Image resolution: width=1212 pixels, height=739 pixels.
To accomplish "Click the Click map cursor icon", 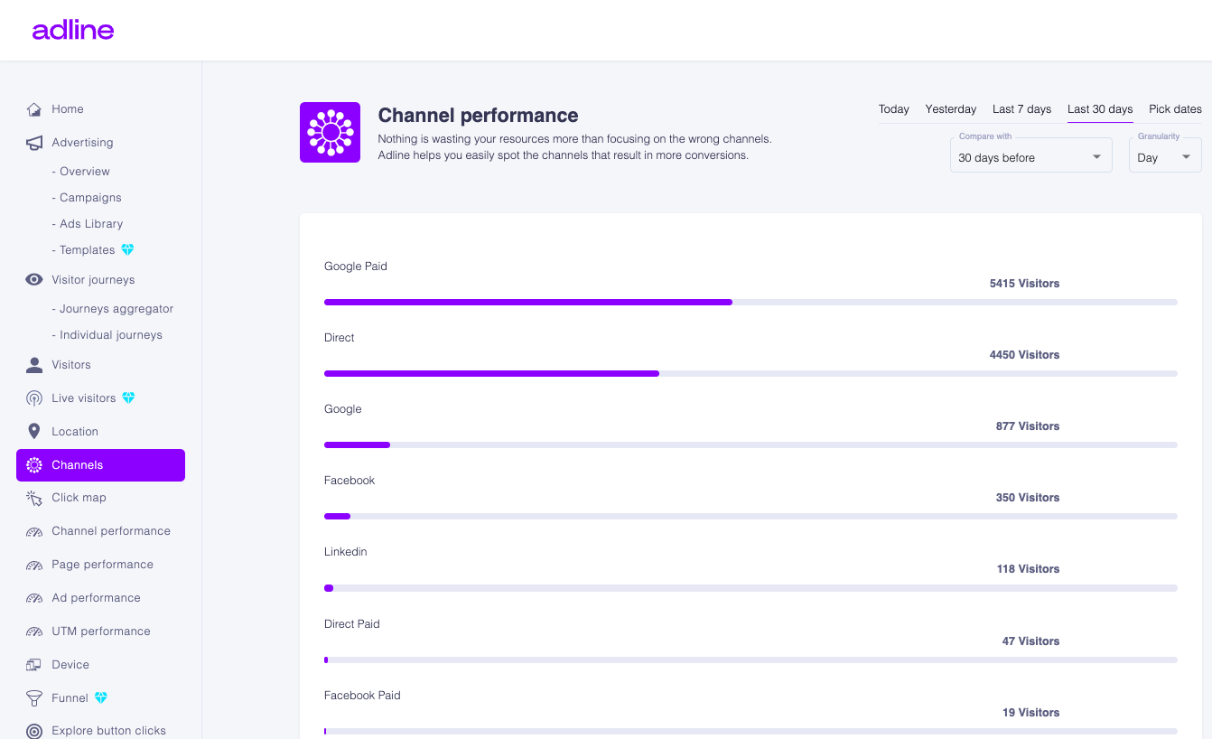I will point(34,498).
